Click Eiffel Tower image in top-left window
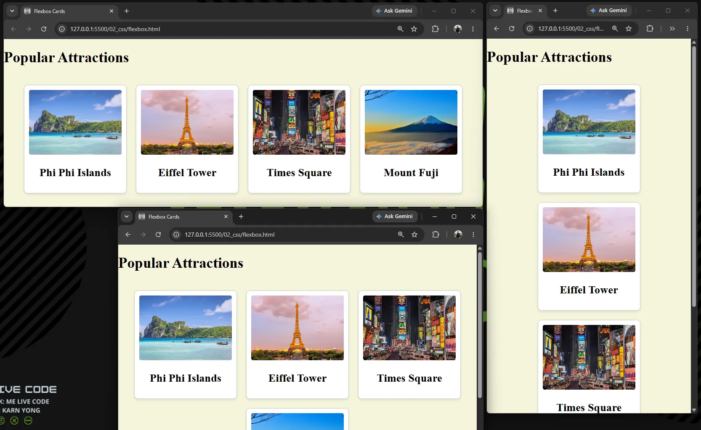701x430 pixels. pyautogui.click(x=187, y=122)
